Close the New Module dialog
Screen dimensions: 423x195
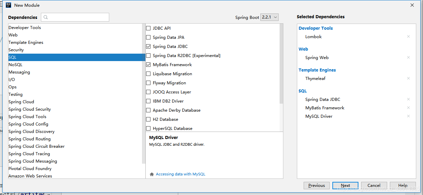(x=412, y=5)
